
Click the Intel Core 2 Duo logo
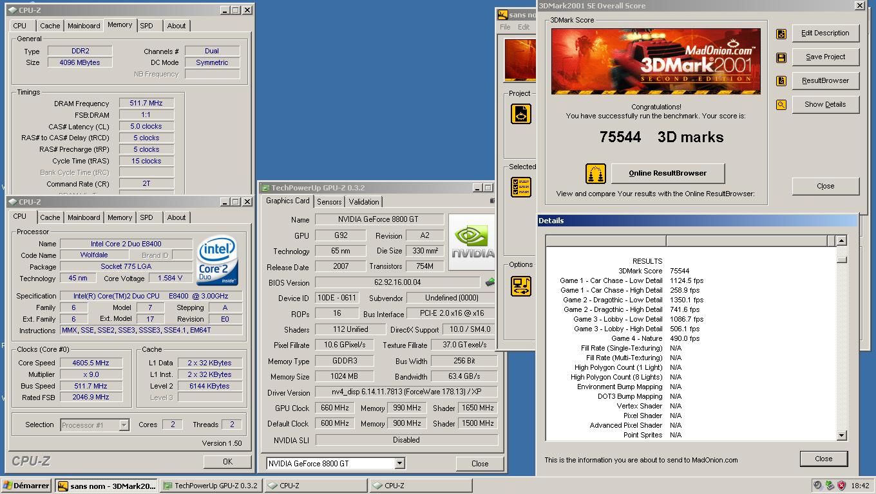coord(218,261)
